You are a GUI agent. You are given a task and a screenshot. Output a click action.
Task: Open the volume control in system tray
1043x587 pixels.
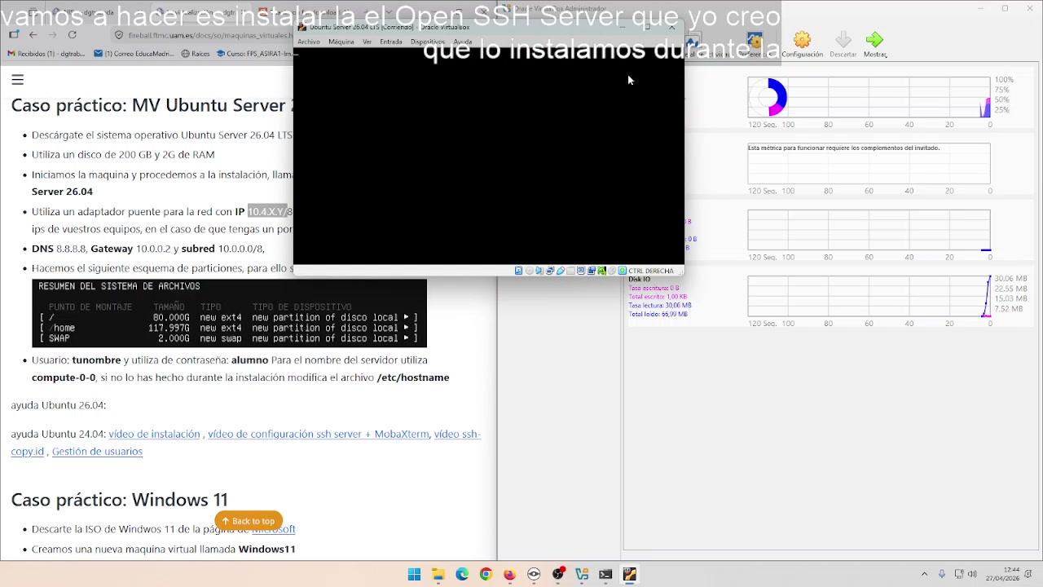point(972,574)
